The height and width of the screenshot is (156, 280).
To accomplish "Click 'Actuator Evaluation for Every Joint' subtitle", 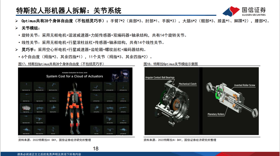I will pos(74,73).
